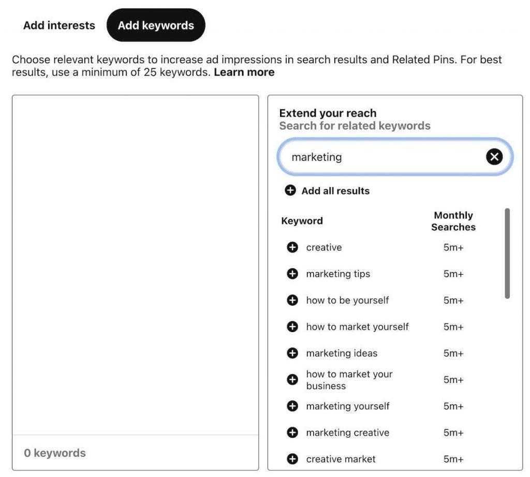Clear the marketing search field
The image size is (530, 477).
pyautogui.click(x=494, y=157)
